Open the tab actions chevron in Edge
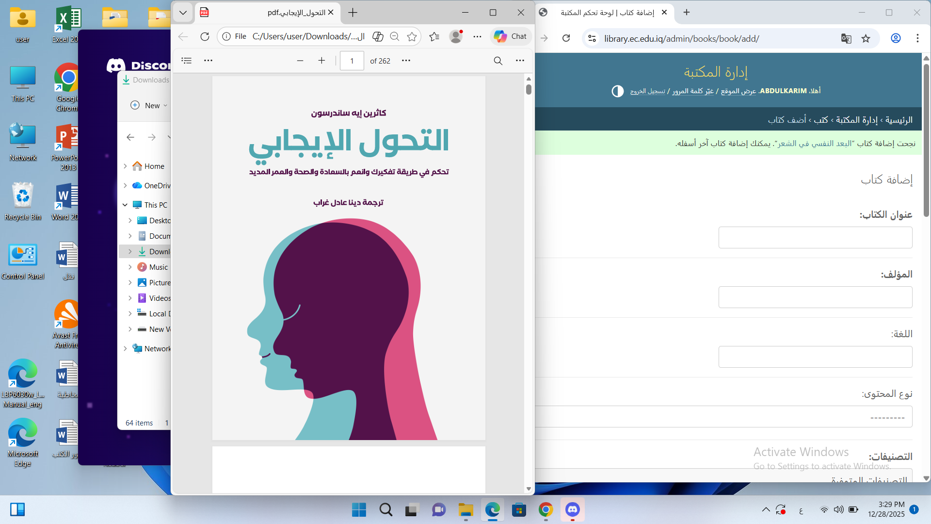The image size is (931, 524). click(x=183, y=13)
